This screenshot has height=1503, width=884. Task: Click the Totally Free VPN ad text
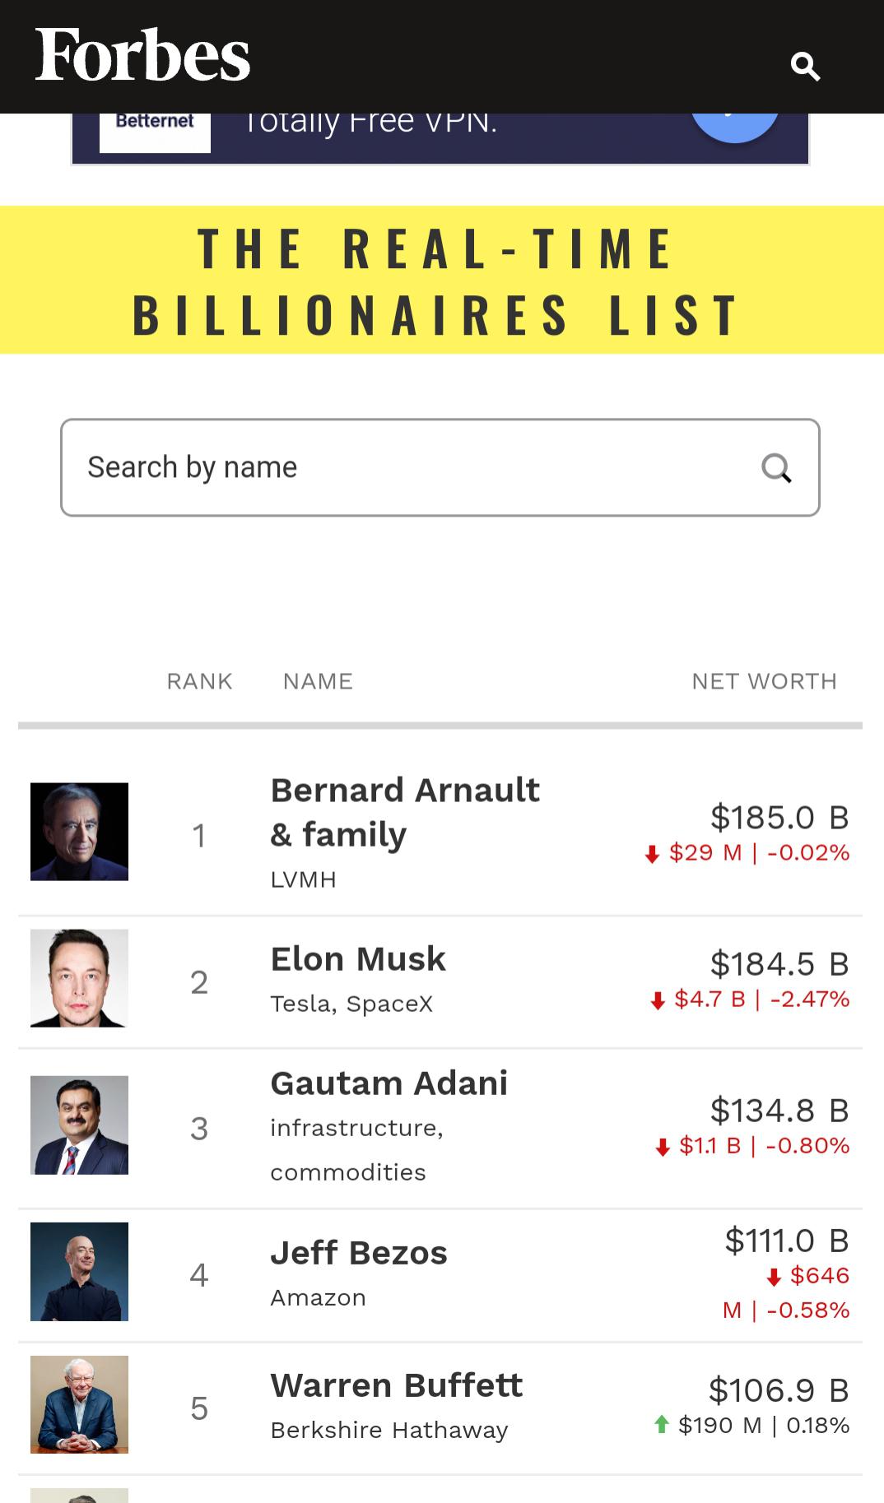coord(370,125)
